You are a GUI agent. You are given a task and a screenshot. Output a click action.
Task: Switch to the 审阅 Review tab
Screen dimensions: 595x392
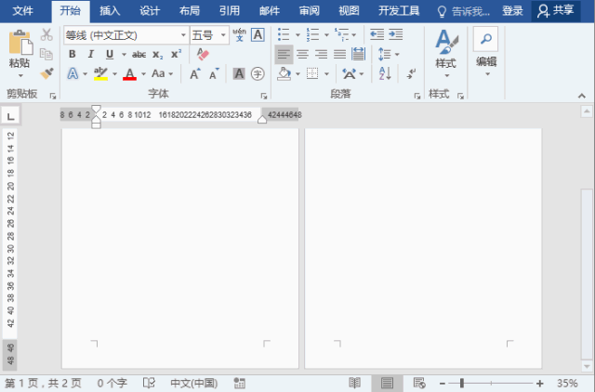tap(309, 11)
